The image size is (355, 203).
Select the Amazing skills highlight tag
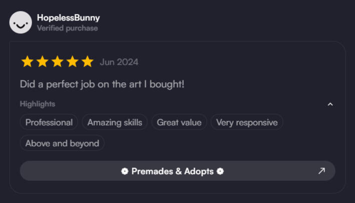tap(115, 122)
